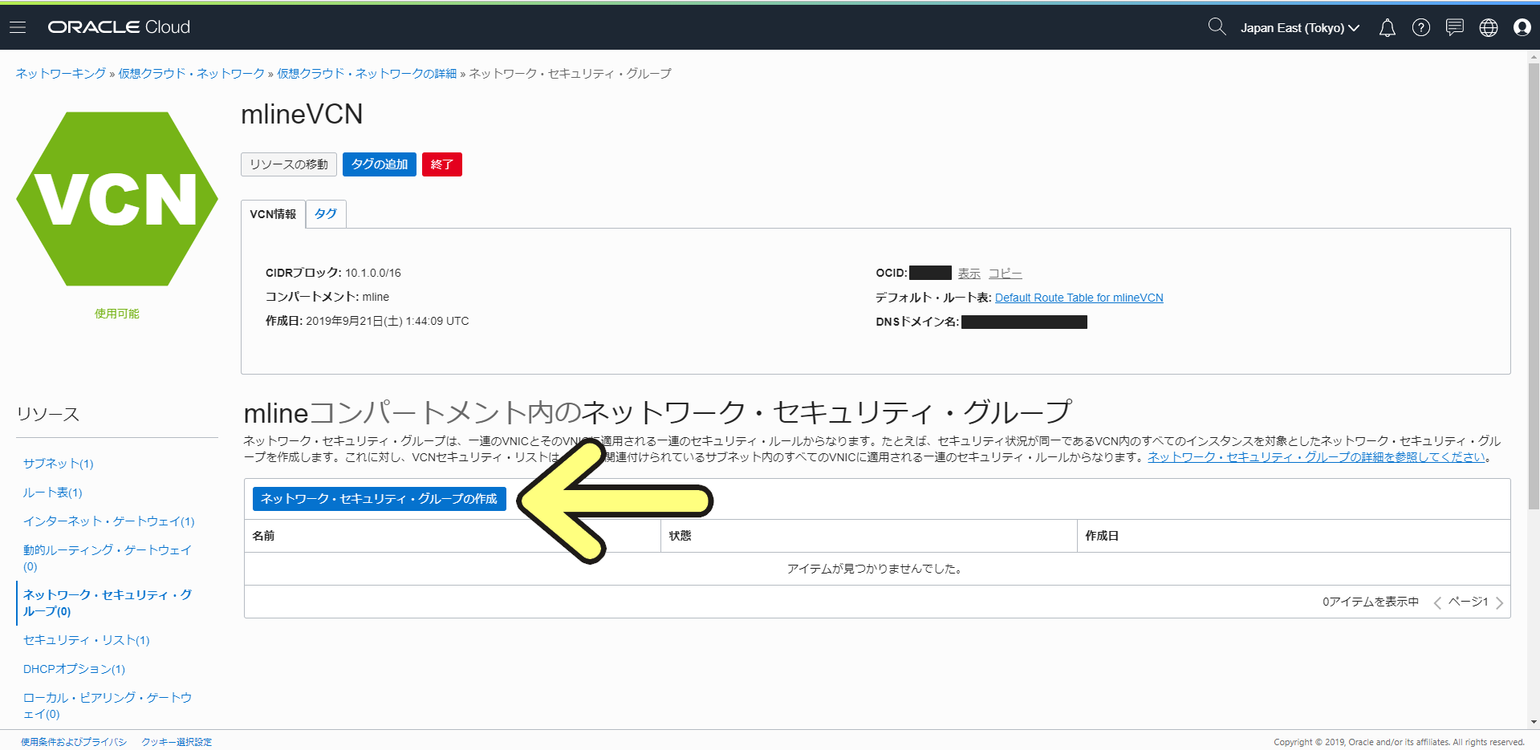Viewport: 1540px width, 750px height.
Task: Go to next page chevron
Action: coord(1499,602)
